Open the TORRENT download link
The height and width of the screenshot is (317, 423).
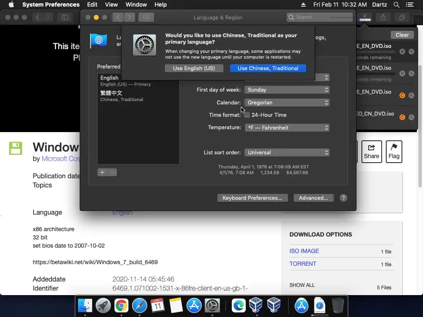(303, 264)
